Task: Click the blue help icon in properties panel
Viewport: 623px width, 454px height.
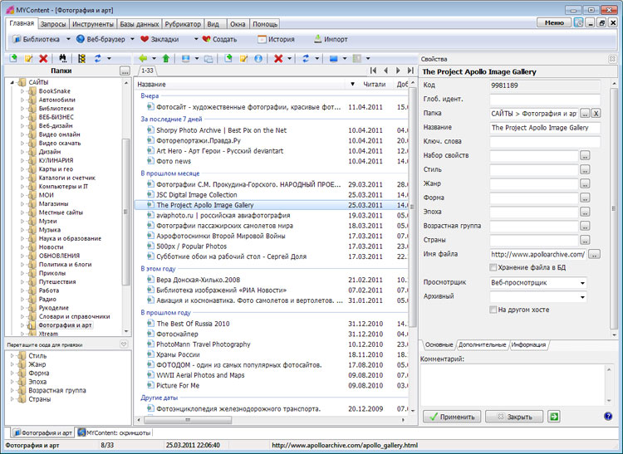Action: point(608,417)
